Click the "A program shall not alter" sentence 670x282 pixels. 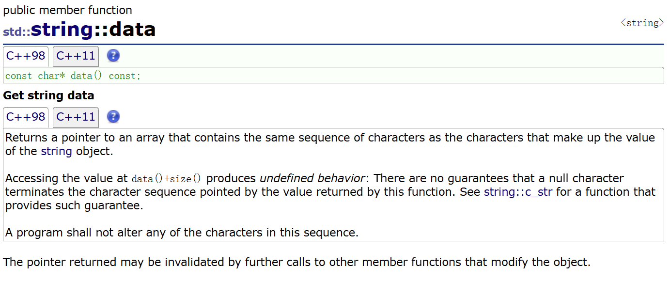(182, 233)
